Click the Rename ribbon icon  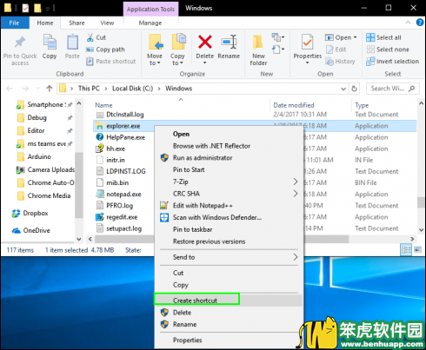click(x=229, y=43)
